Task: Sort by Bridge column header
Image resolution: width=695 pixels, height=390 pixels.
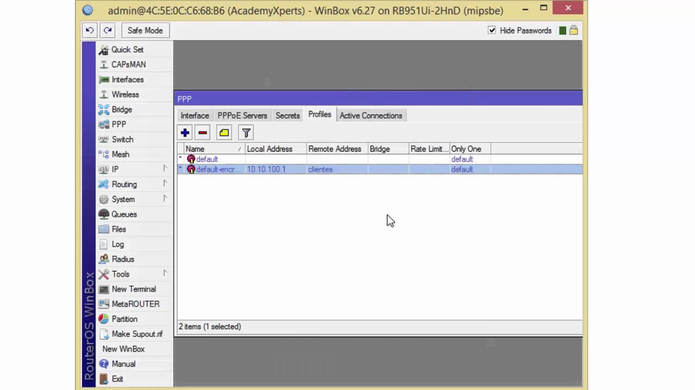Action: (x=388, y=149)
